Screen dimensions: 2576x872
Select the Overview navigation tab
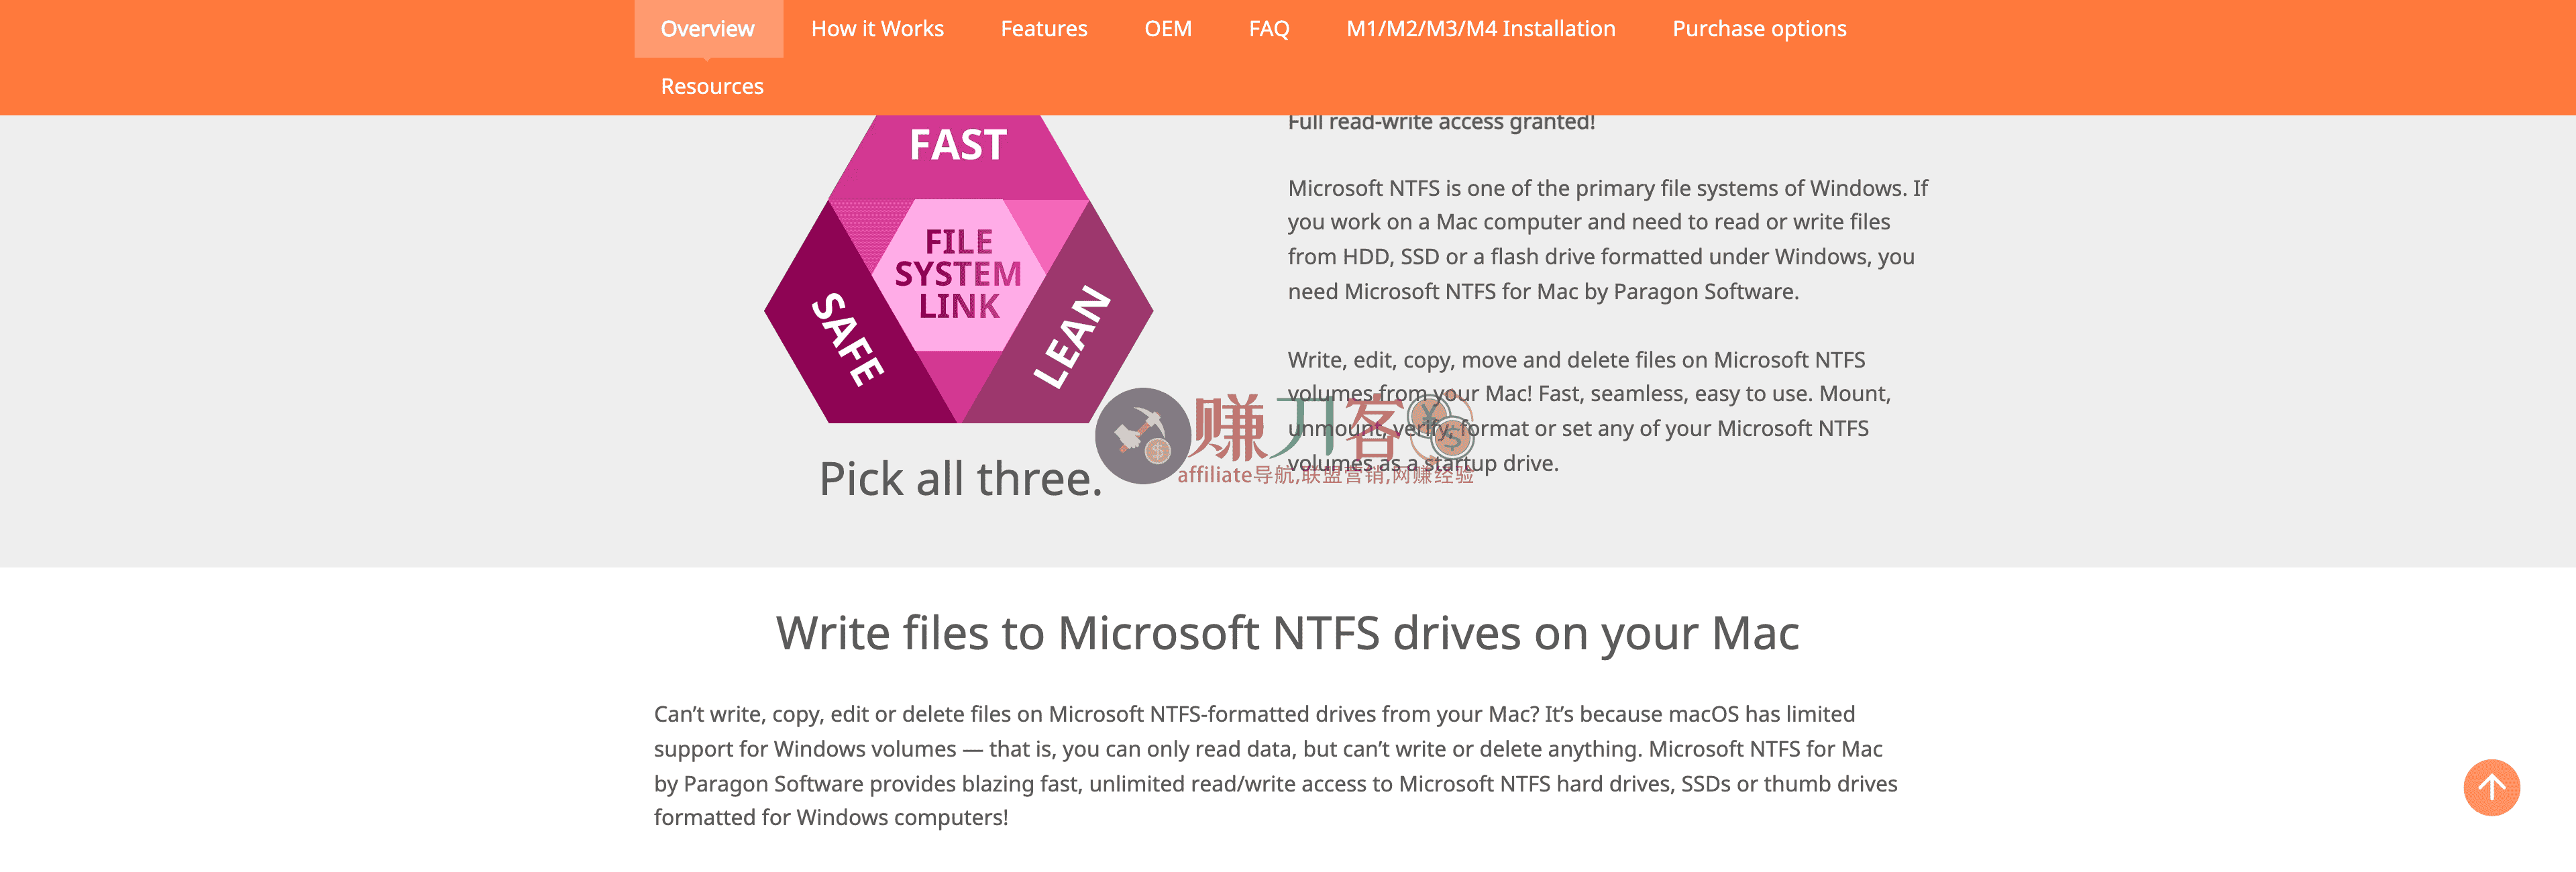tap(707, 28)
